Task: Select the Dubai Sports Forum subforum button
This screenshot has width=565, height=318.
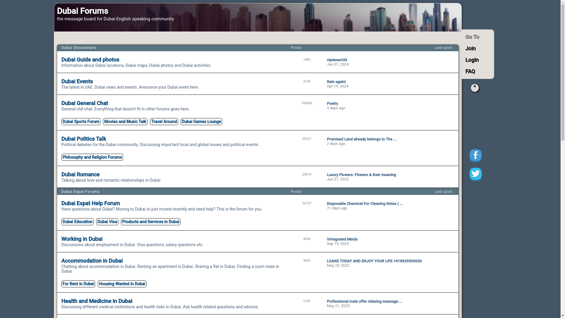Action: [81, 122]
